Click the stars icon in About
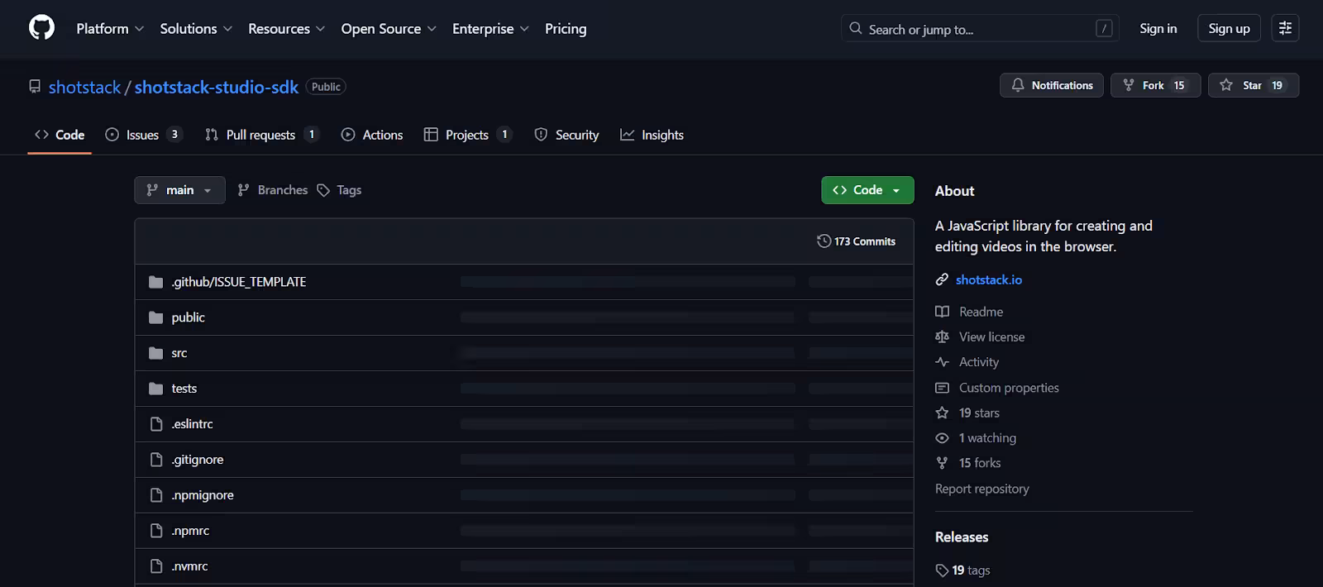This screenshot has height=587, width=1323. pyautogui.click(x=942, y=413)
